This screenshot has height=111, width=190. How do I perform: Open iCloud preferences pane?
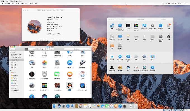click(112, 57)
